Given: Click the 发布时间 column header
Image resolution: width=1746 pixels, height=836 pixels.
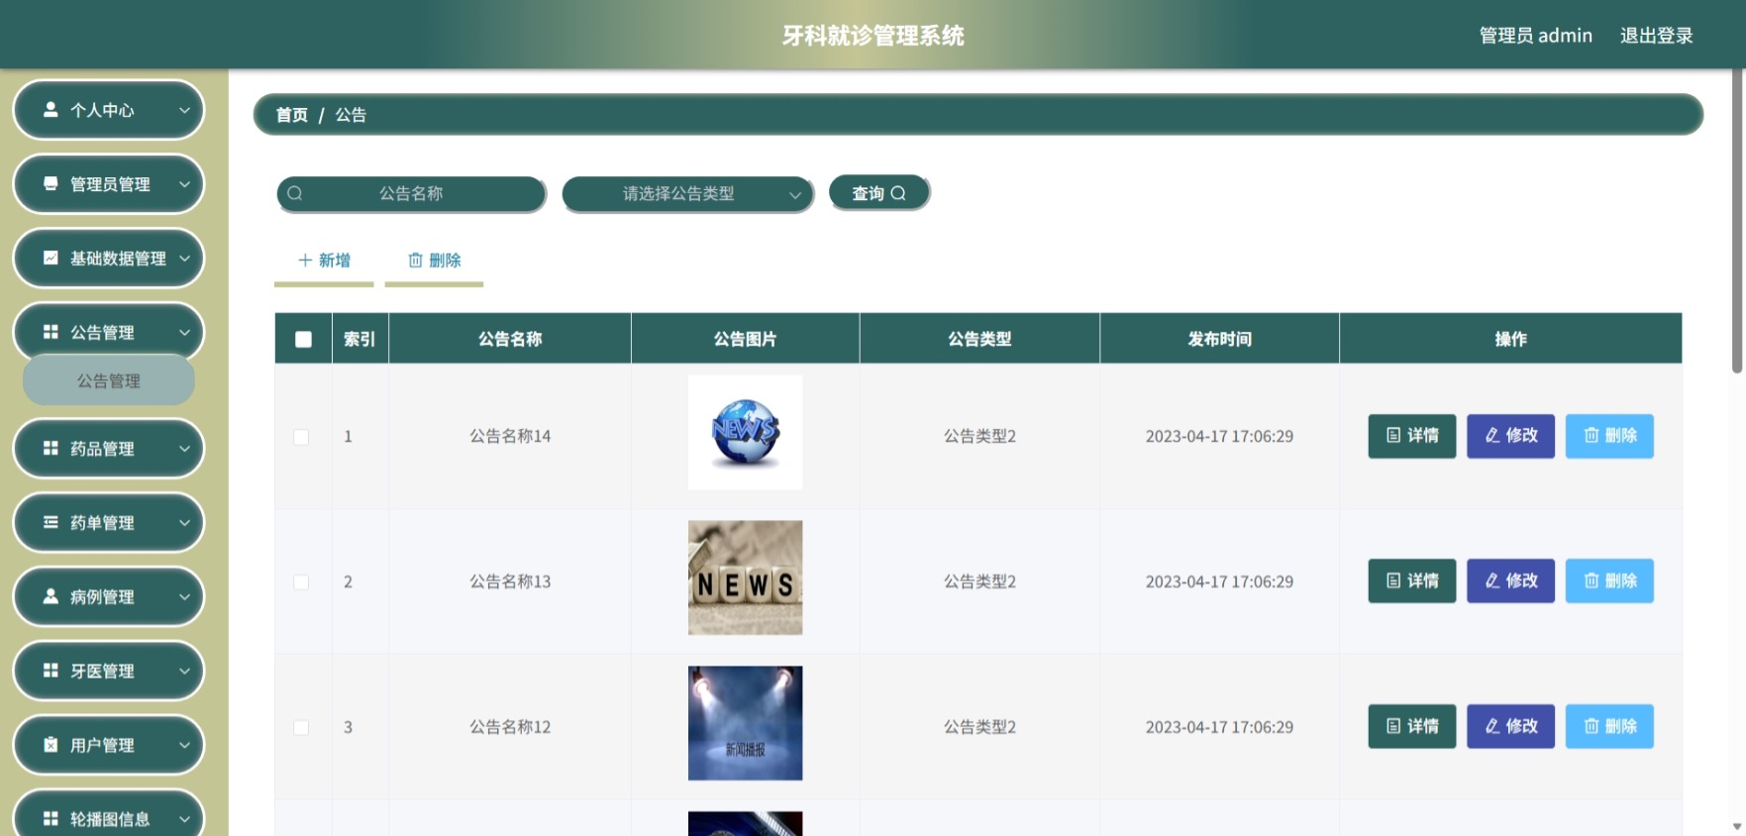Looking at the screenshot, I should pyautogui.click(x=1219, y=339).
